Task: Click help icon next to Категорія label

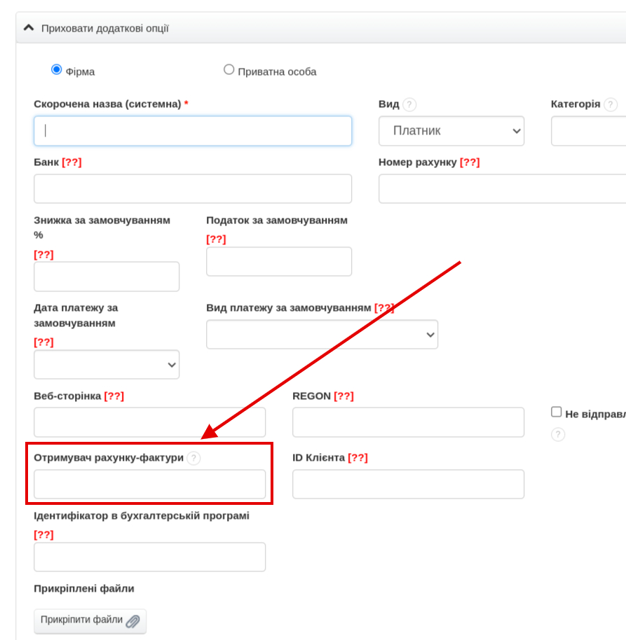Action: point(611,104)
